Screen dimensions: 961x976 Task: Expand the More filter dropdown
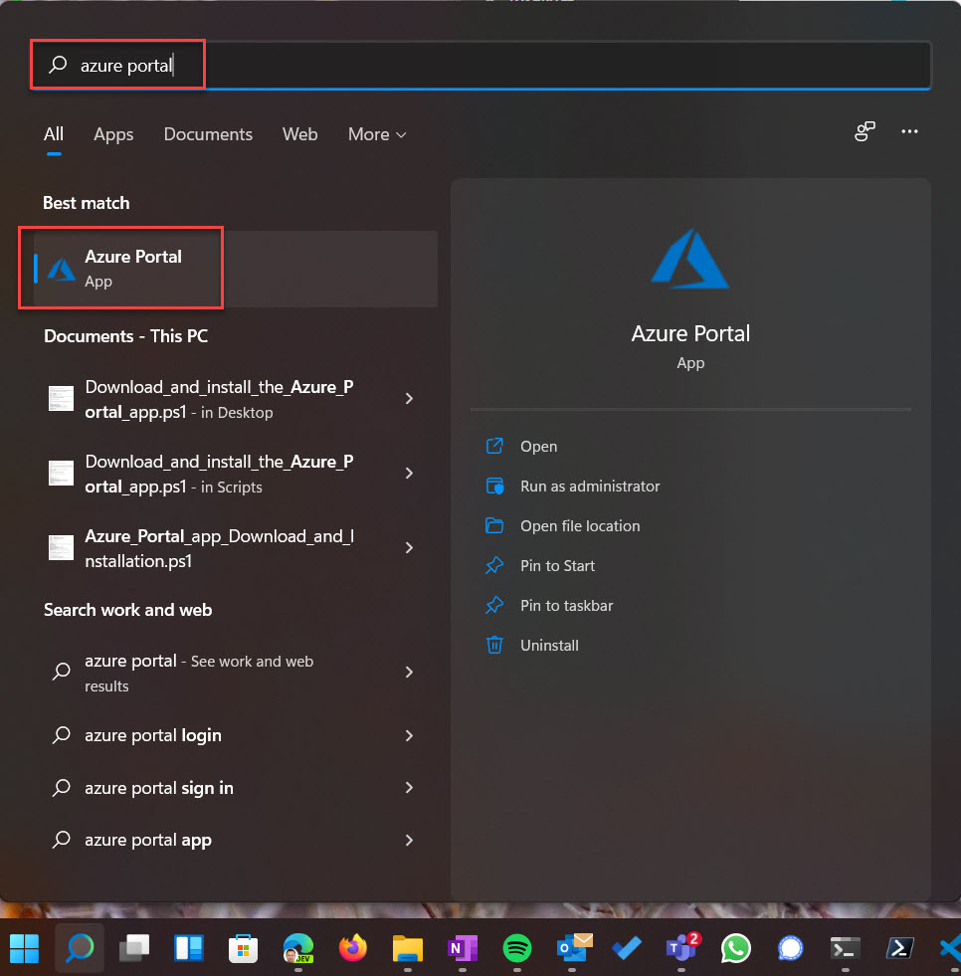(x=377, y=134)
